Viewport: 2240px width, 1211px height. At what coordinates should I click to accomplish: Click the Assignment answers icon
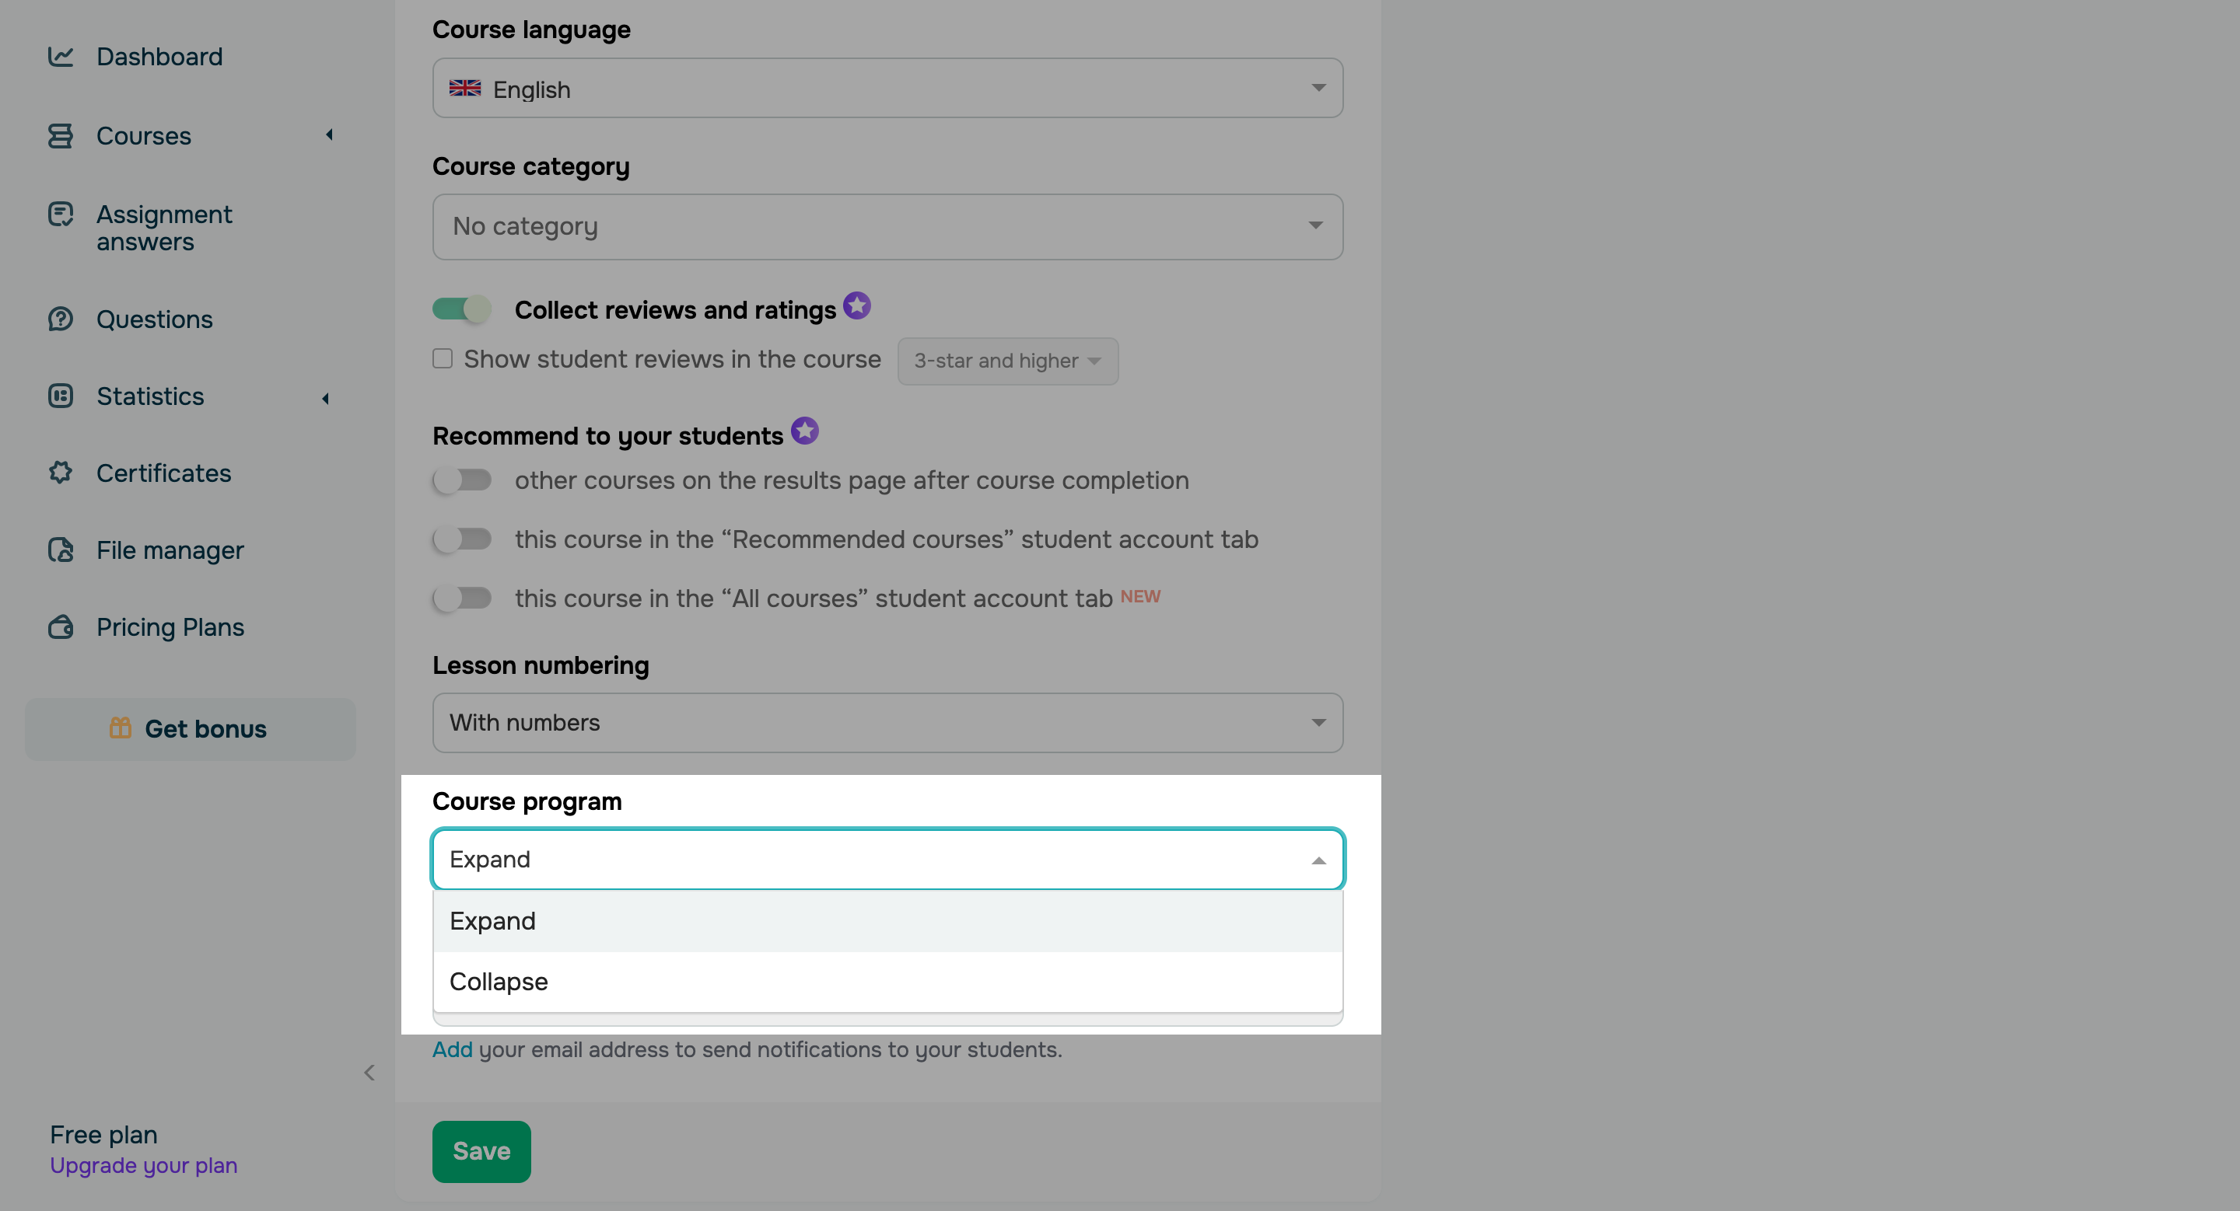tap(60, 214)
